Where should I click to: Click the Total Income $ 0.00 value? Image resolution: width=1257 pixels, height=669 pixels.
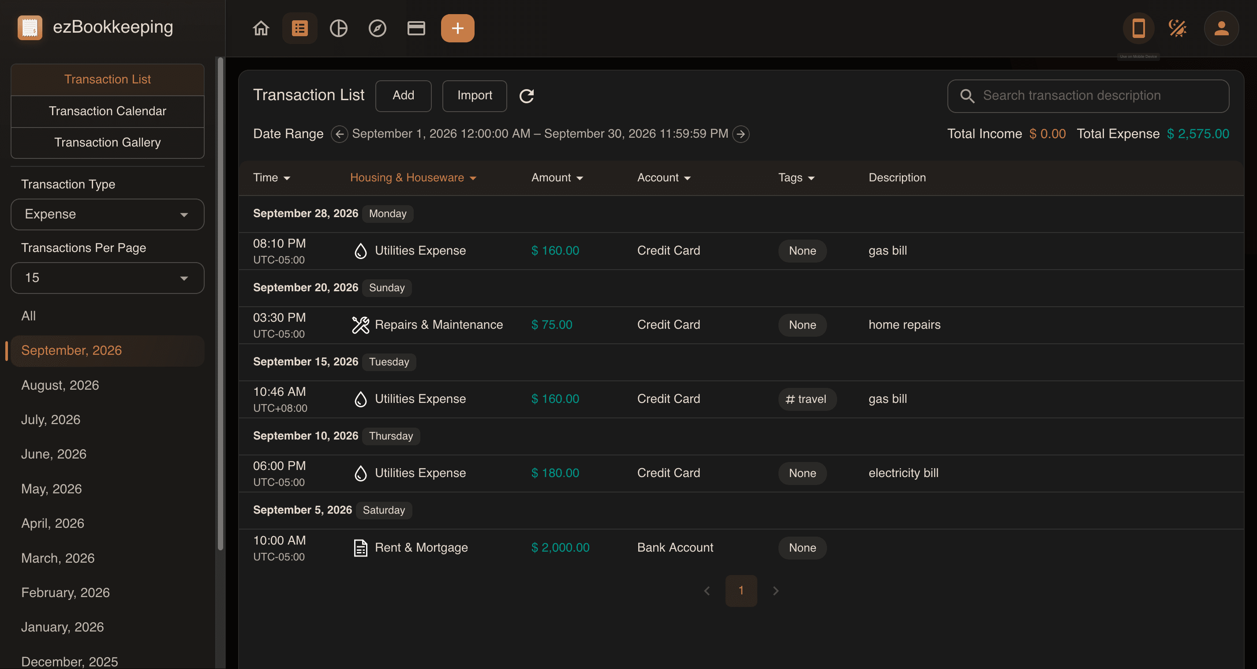point(1047,134)
